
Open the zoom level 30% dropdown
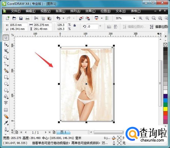point(134,18)
